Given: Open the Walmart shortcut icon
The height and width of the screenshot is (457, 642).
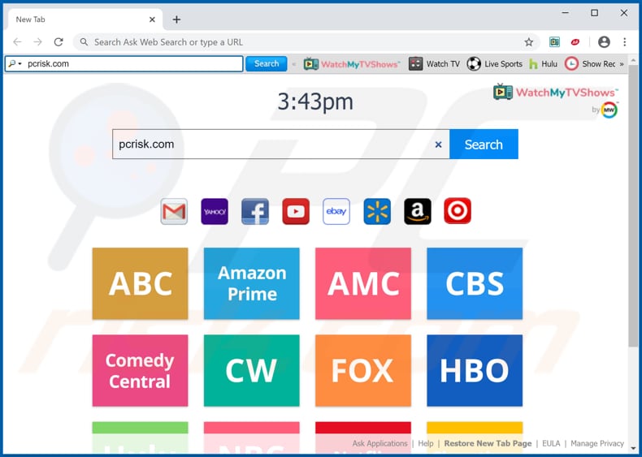Looking at the screenshot, I should [377, 212].
